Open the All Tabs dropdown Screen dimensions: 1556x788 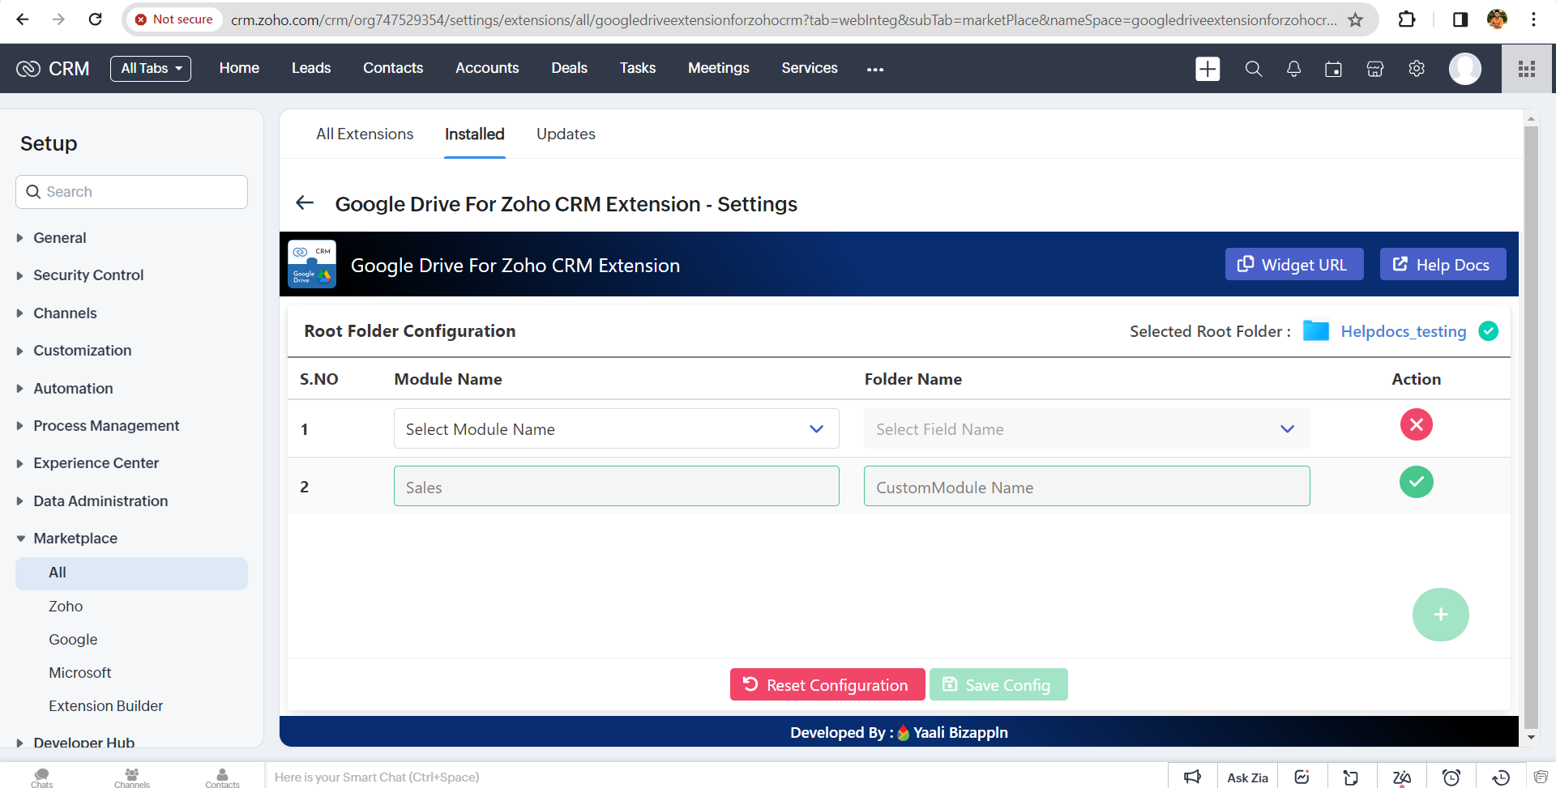click(151, 69)
